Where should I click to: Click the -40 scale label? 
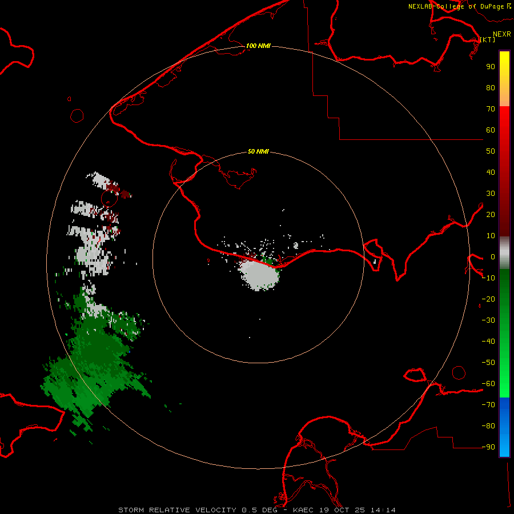pos(488,342)
